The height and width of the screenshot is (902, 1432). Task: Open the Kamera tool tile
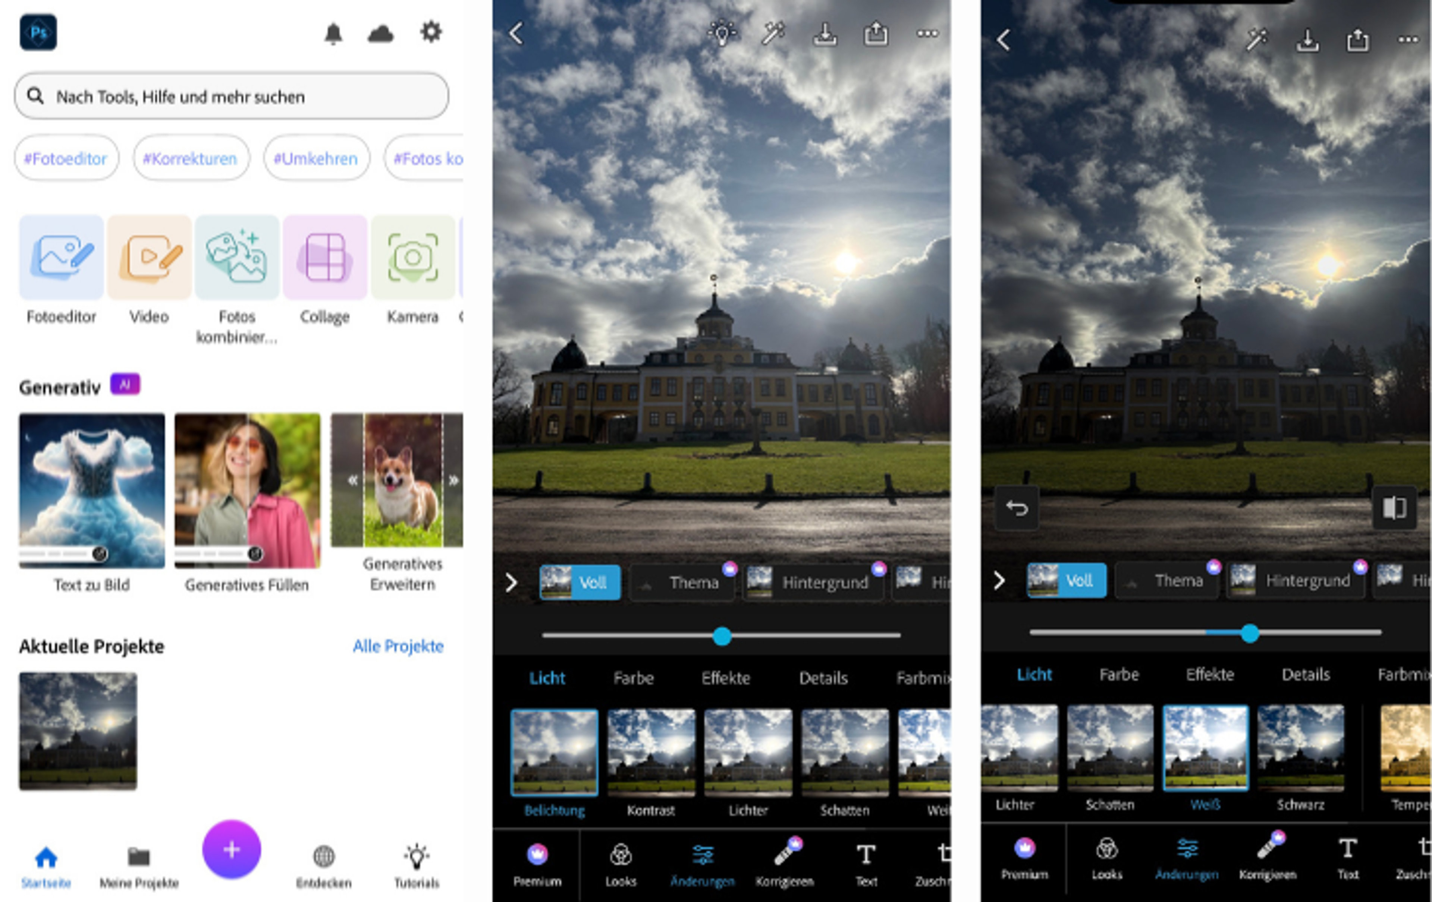(x=413, y=270)
